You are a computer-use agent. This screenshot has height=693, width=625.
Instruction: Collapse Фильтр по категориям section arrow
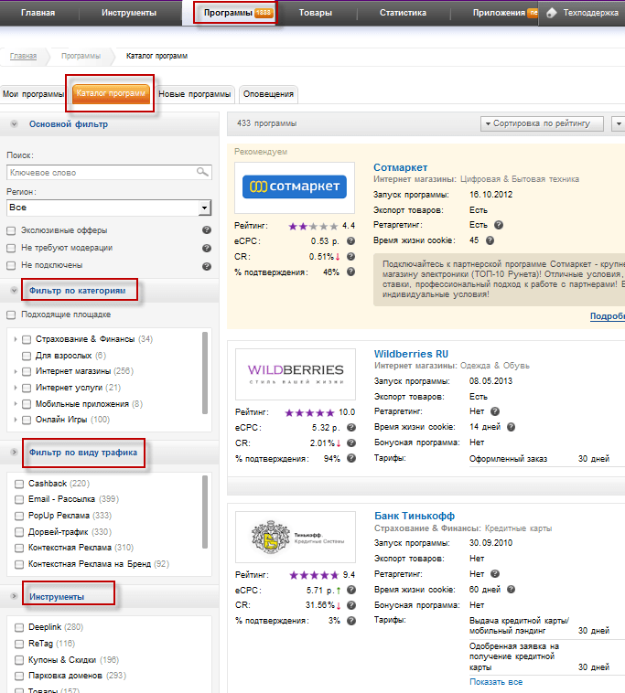[14, 291]
